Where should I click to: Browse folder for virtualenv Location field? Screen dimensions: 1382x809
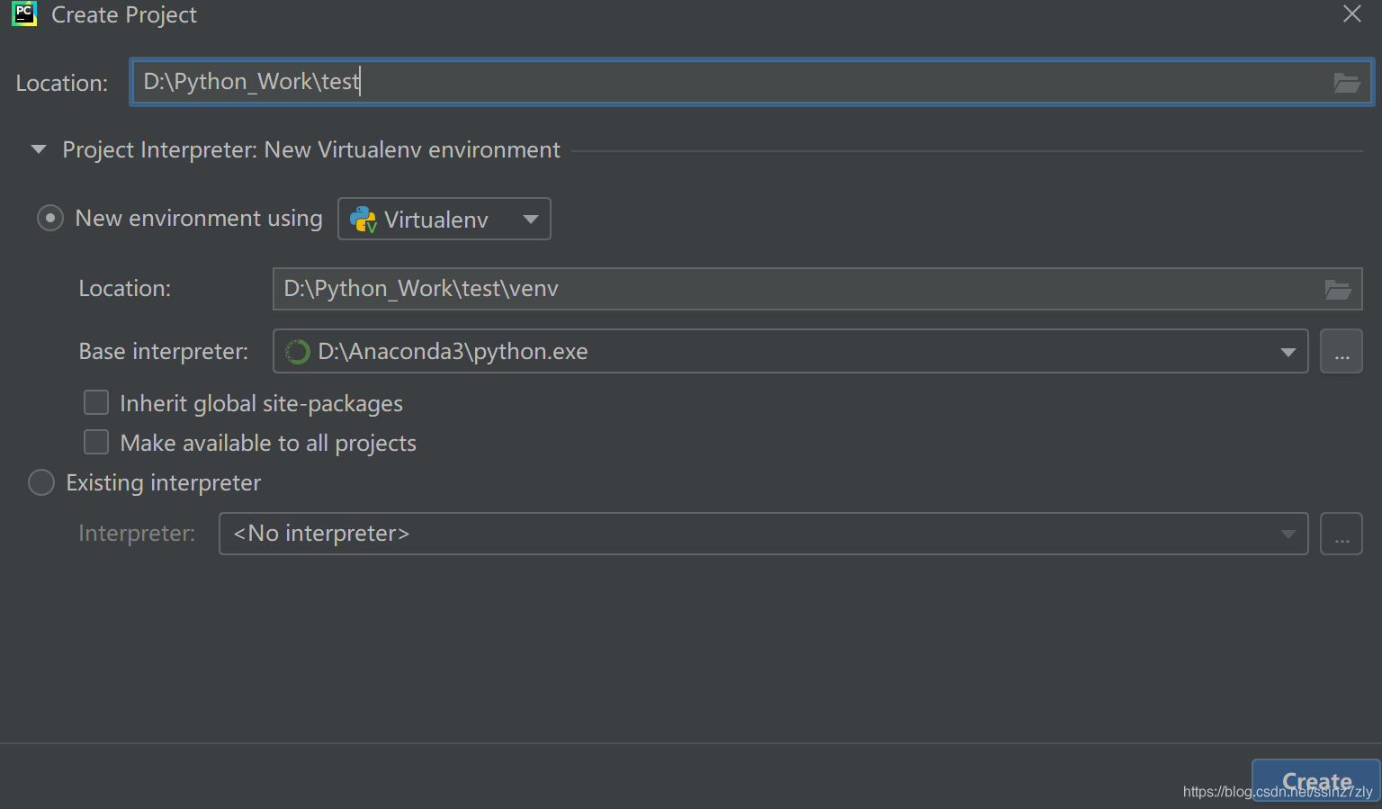point(1338,289)
